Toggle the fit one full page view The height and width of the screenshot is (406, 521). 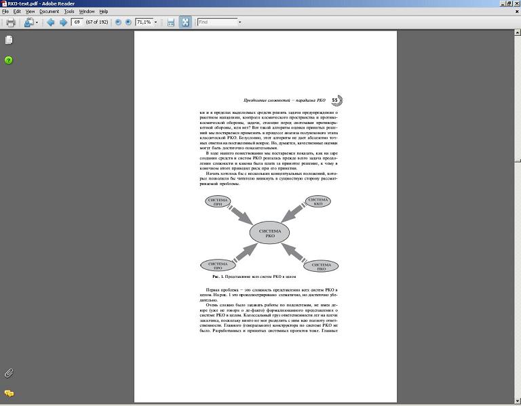[185, 22]
